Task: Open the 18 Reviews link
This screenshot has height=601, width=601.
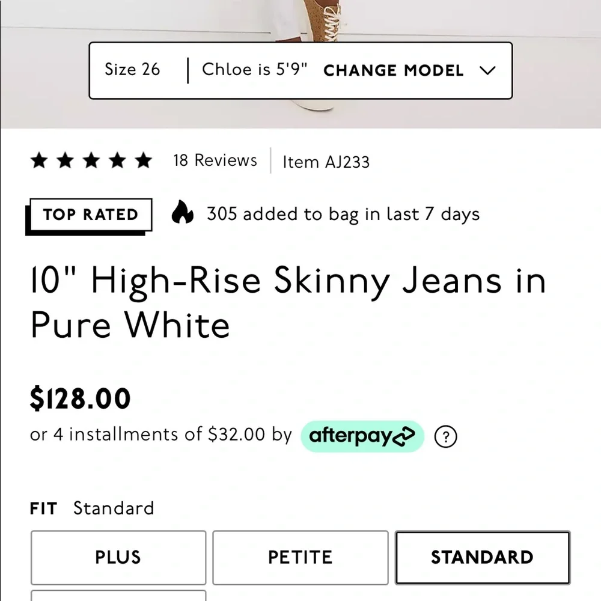Action: (x=214, y=160)
